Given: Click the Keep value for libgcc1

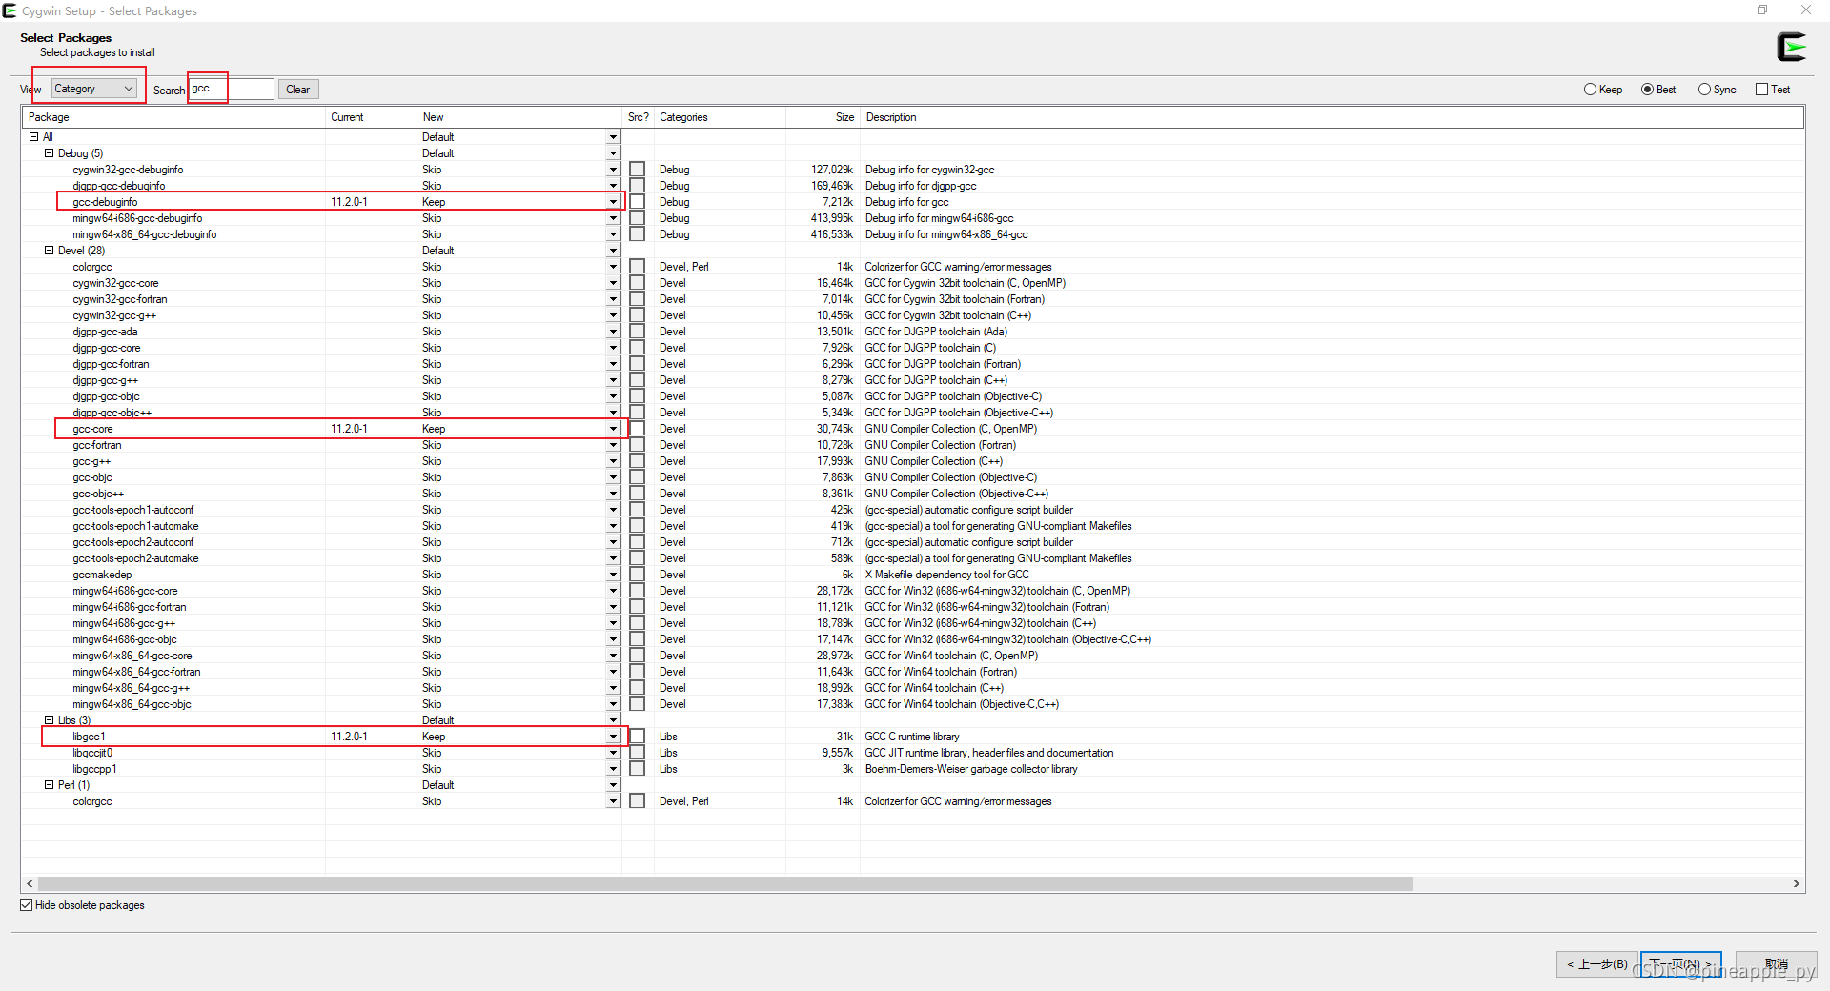Looking at the screenshot, I should (434, 737).
